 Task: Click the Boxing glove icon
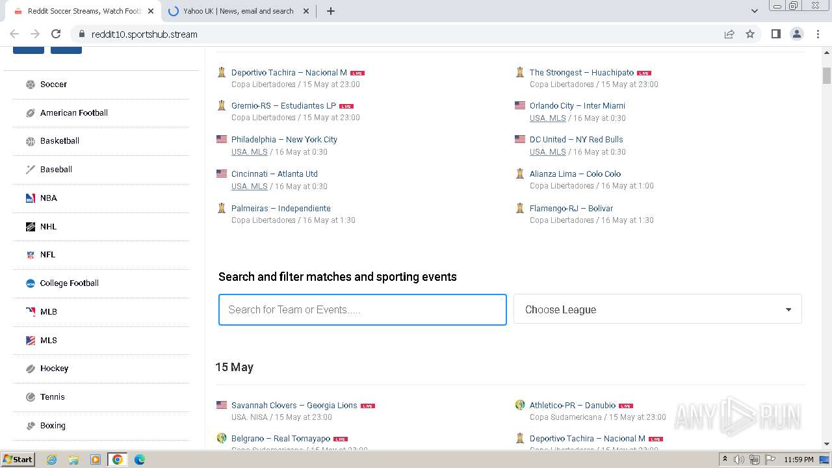point(31,426)
